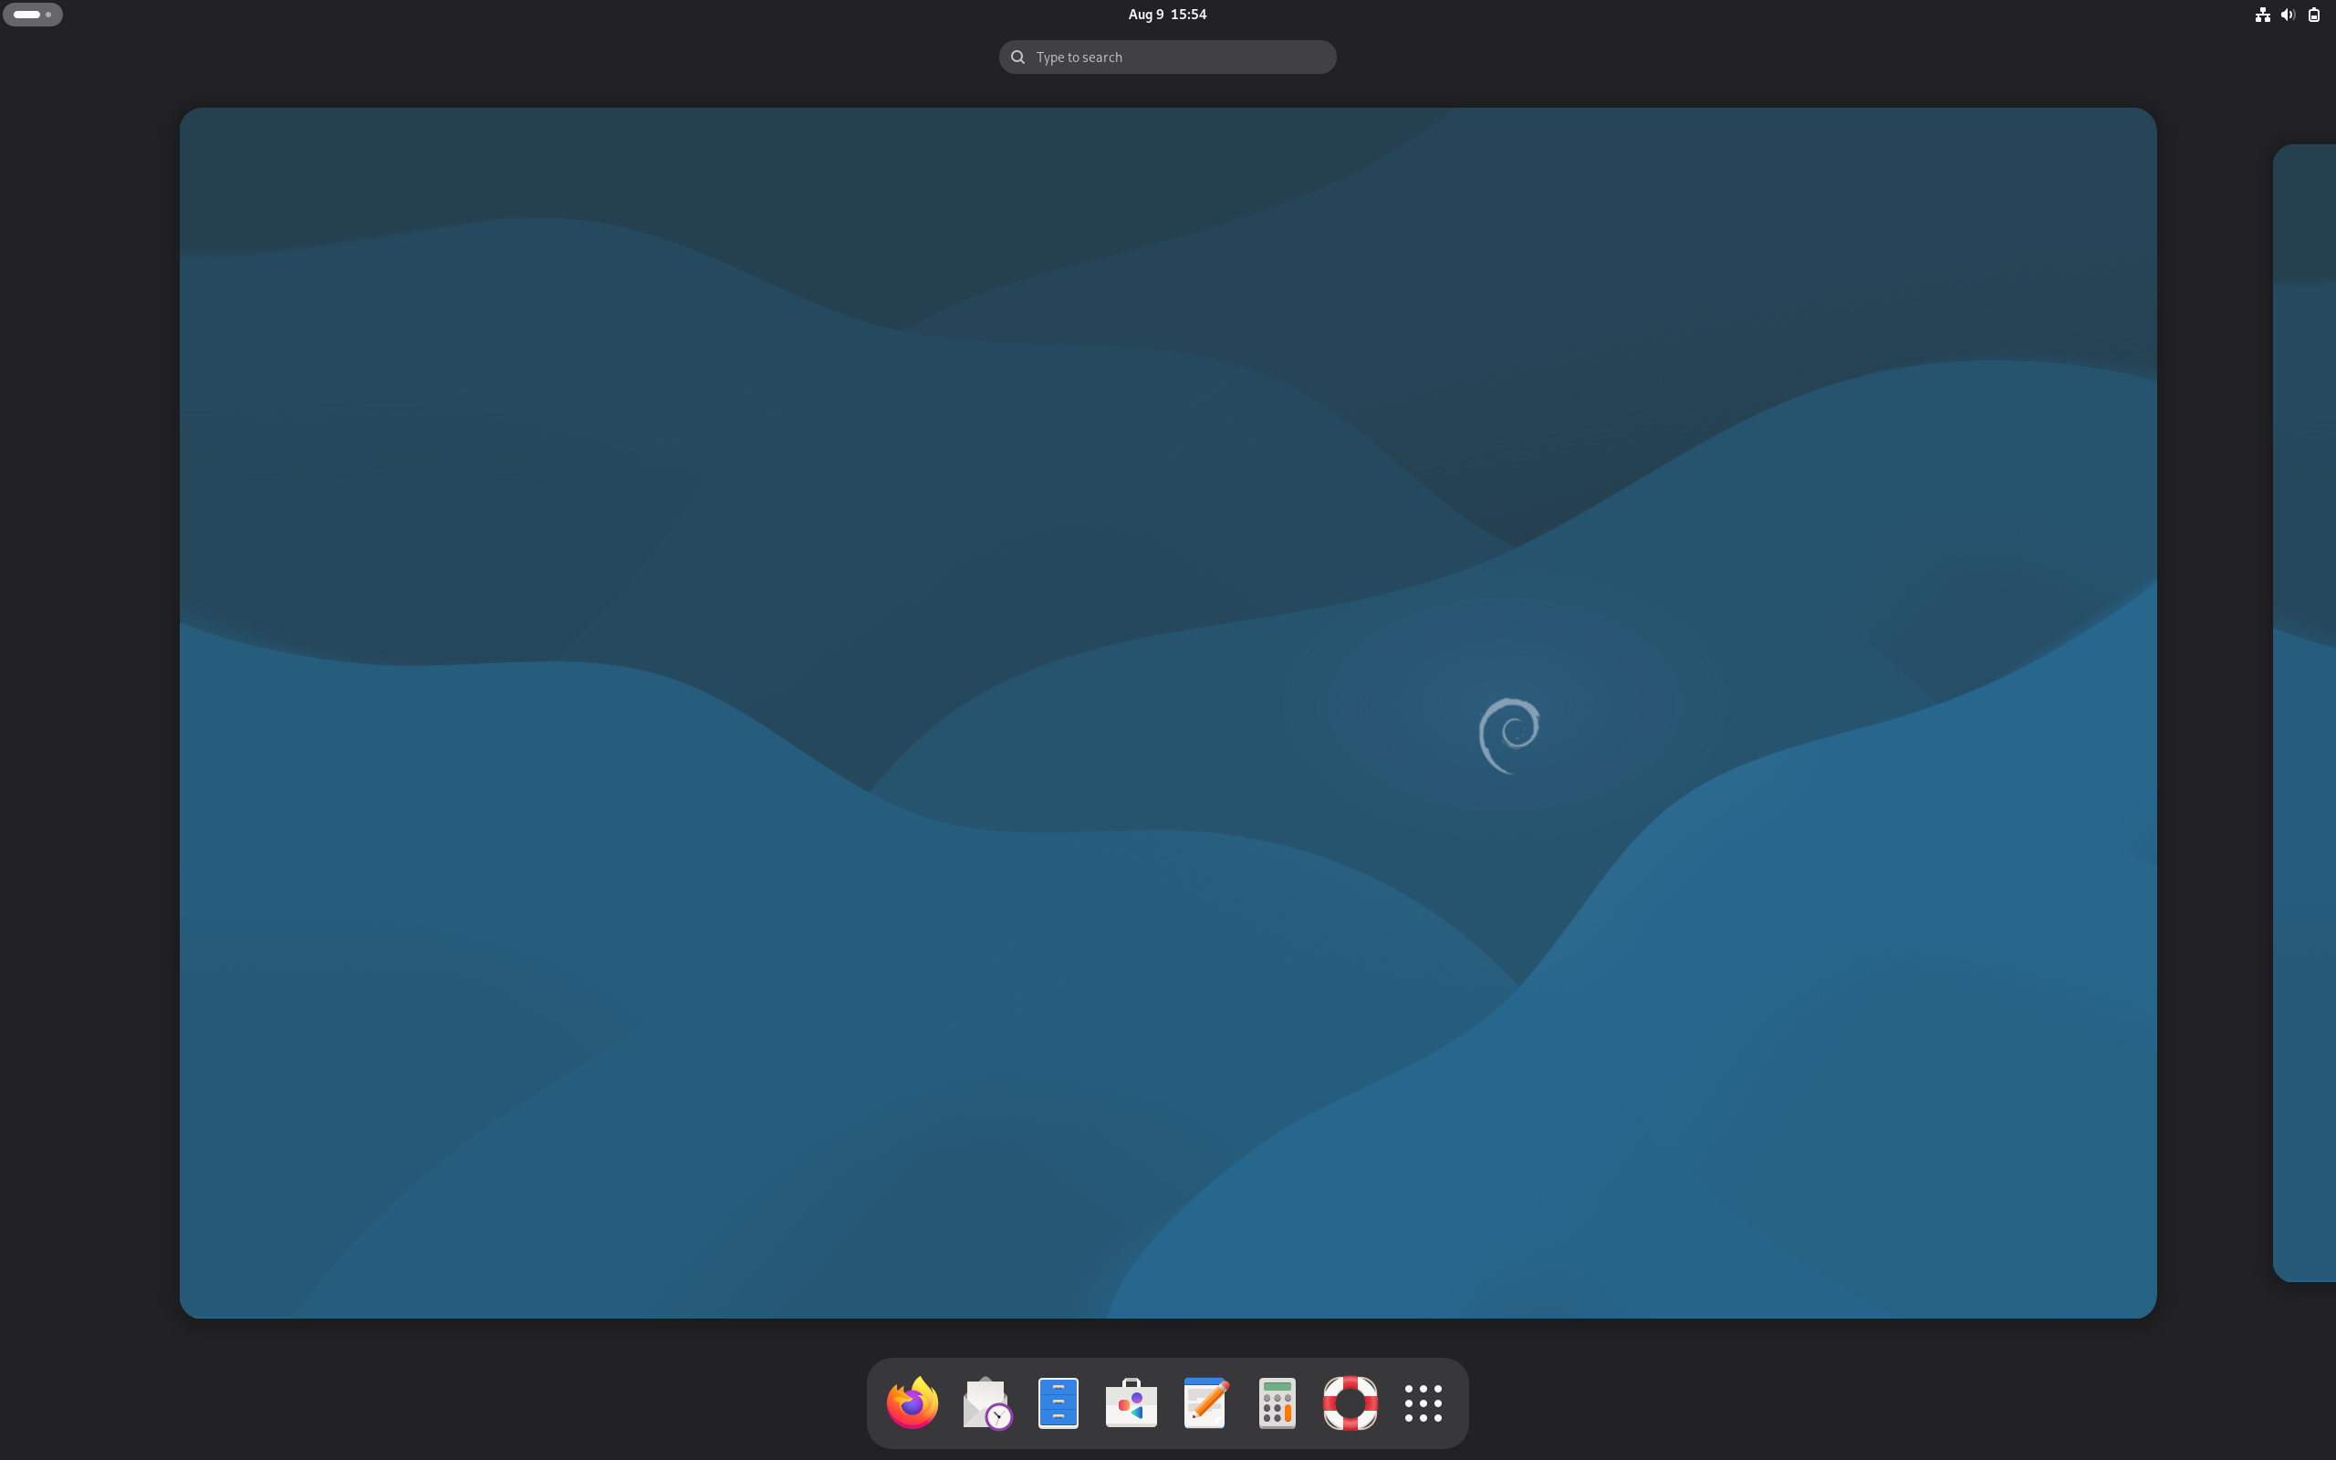
Task: Click the current workspace preview
Action: point(1166,714)
